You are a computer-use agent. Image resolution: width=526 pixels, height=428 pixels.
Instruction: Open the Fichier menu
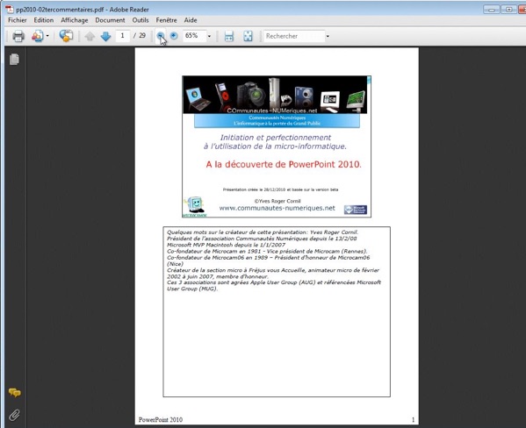[17, 20]
